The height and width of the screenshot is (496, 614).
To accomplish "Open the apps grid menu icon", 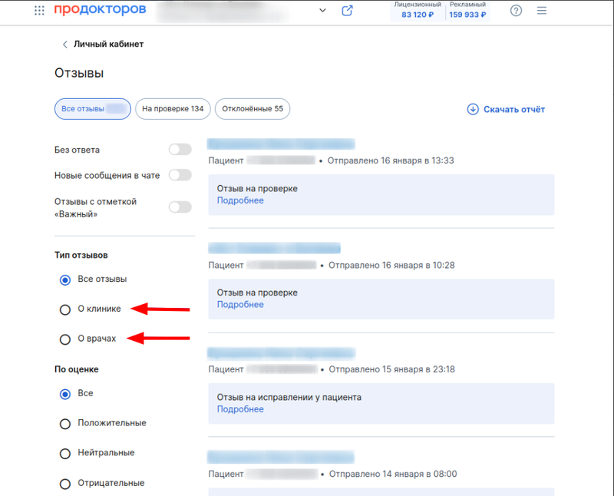I will pos(39,11).
